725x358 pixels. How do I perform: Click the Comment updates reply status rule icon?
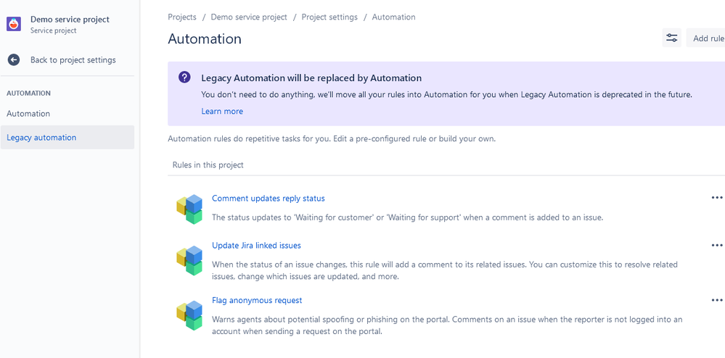(x=189, y=209)
